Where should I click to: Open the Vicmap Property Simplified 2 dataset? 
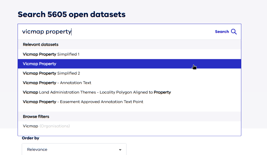pyautogui.click(x=129, y=73)
